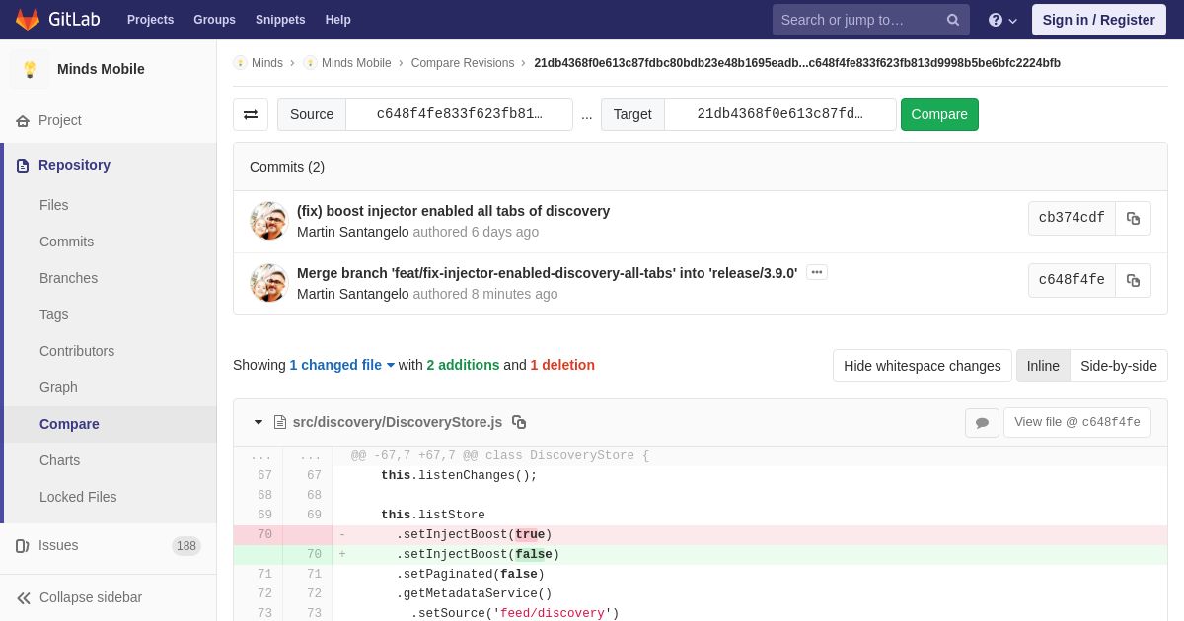Viewport: 1184px width, 621px height.
Task: Click merge commit author avatar
Action: (x=268, y=283)
